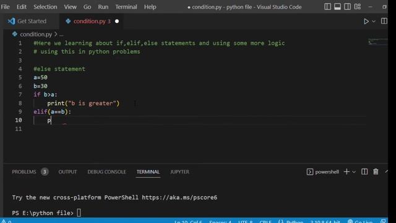
Task: Create a new terminal with plus icon
Action: point(346,172)
